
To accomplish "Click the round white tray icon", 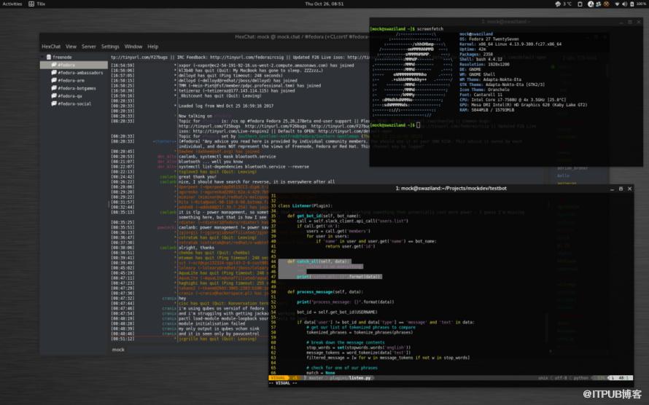I will click(591, 4).
